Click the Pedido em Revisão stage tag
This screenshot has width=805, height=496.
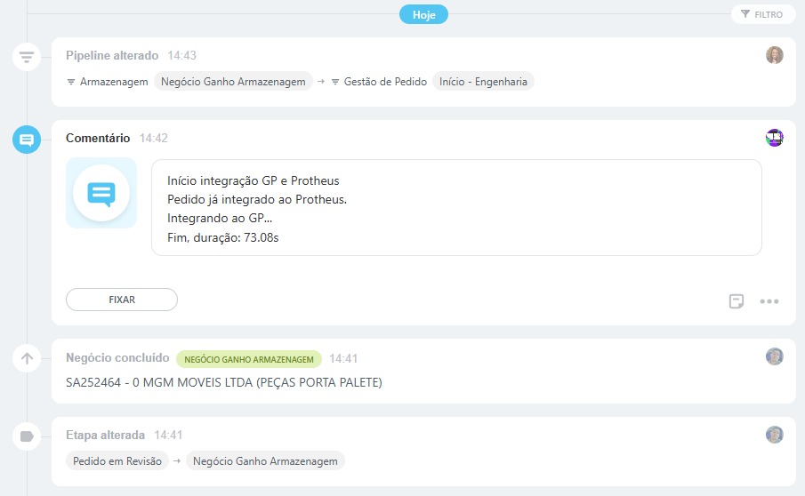tap(117, 461)
